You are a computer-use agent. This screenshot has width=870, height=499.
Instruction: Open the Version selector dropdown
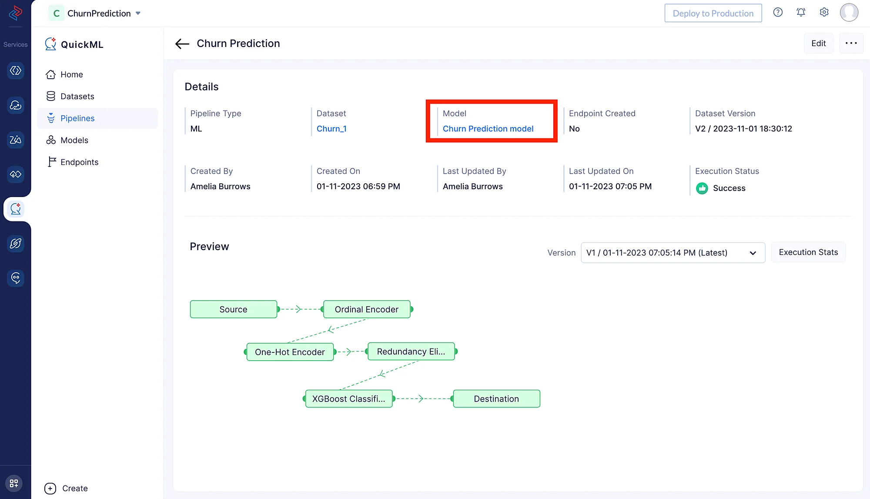click(673, 253)
